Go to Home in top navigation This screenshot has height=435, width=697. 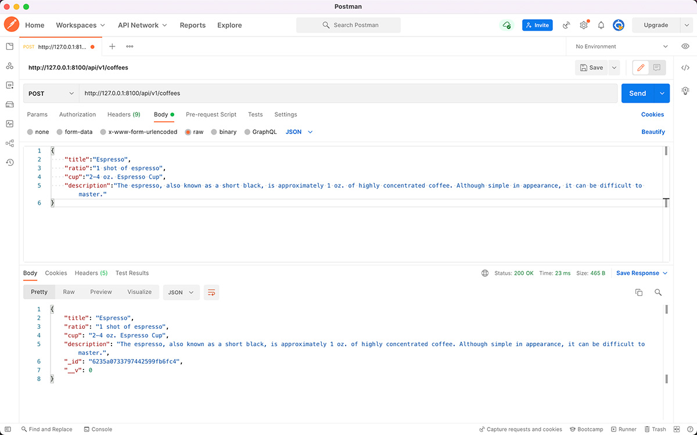(35, 25)
